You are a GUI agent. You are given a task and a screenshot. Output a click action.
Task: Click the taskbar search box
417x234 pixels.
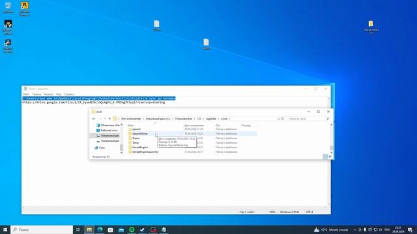tap(42, 229)
